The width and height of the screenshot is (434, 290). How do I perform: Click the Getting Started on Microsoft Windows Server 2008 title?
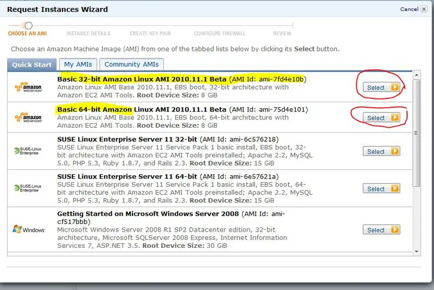[x=148, y=214]
